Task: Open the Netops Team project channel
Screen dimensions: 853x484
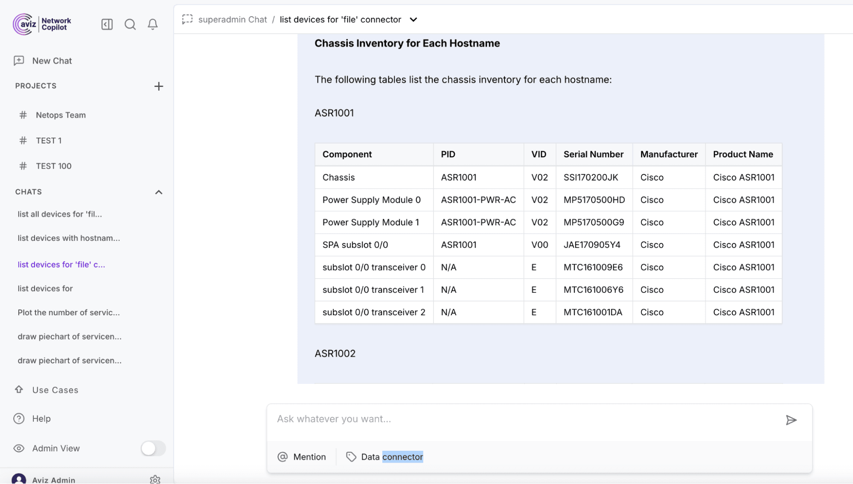Action: click(x=60, y=115)
